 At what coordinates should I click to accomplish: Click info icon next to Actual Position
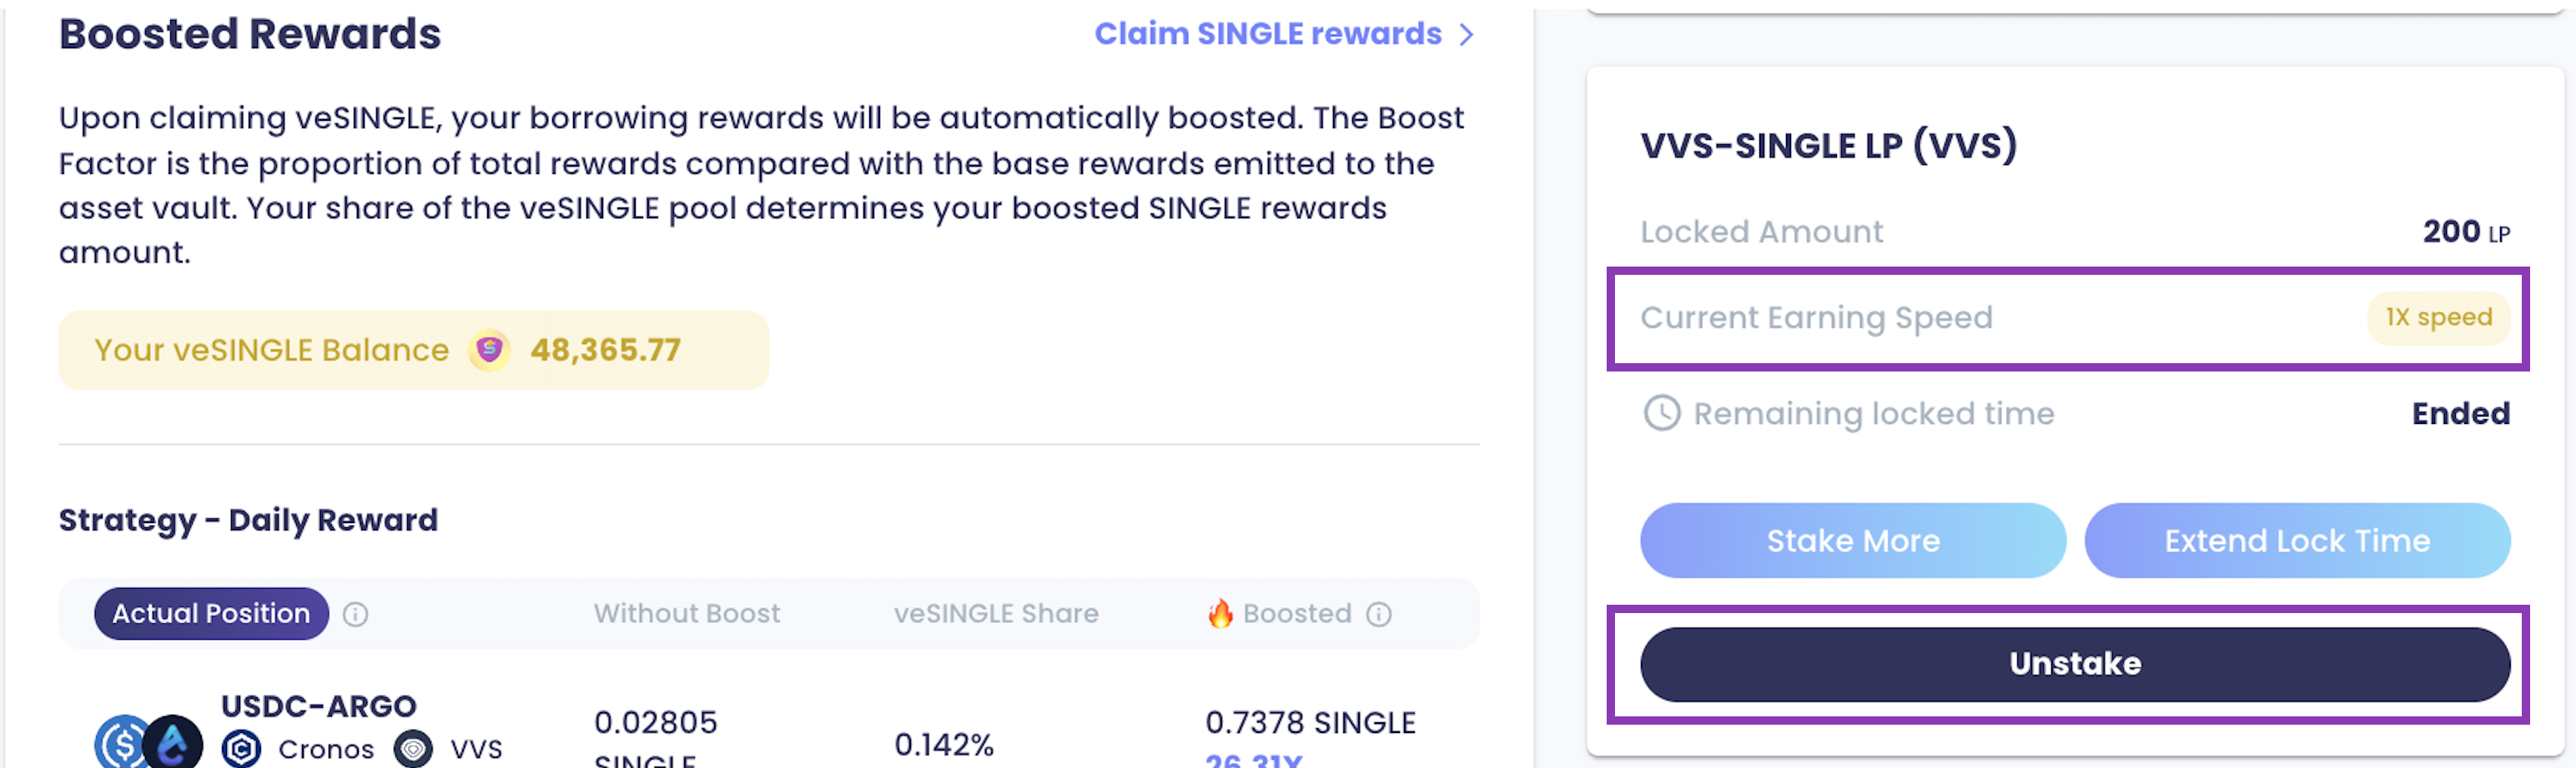(x=355, y=614)
